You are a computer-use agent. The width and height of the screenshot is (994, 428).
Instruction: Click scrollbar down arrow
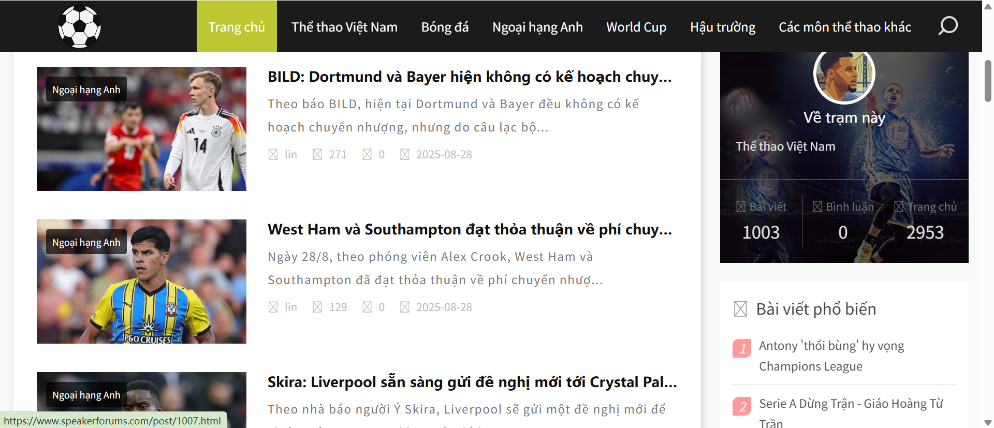[x=988, y=423]
